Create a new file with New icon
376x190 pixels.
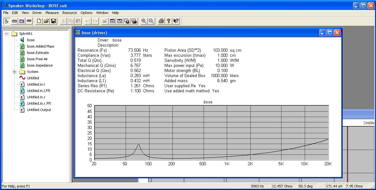(x=39, y=21)
